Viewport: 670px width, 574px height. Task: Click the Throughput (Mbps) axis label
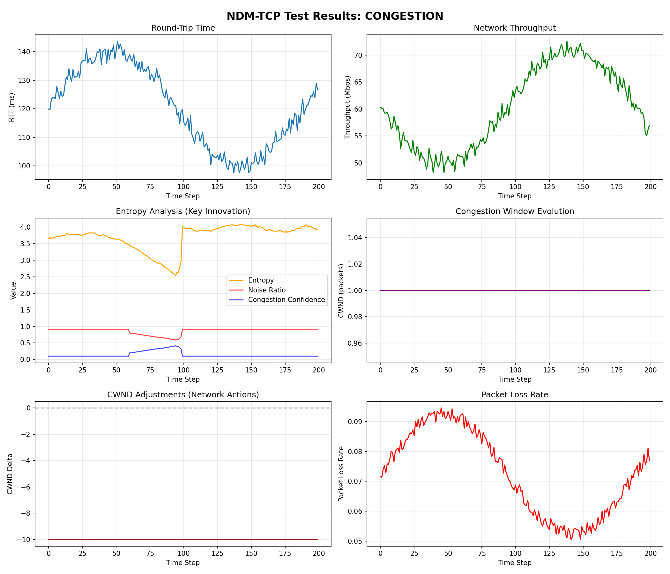[x=348, y=107]
